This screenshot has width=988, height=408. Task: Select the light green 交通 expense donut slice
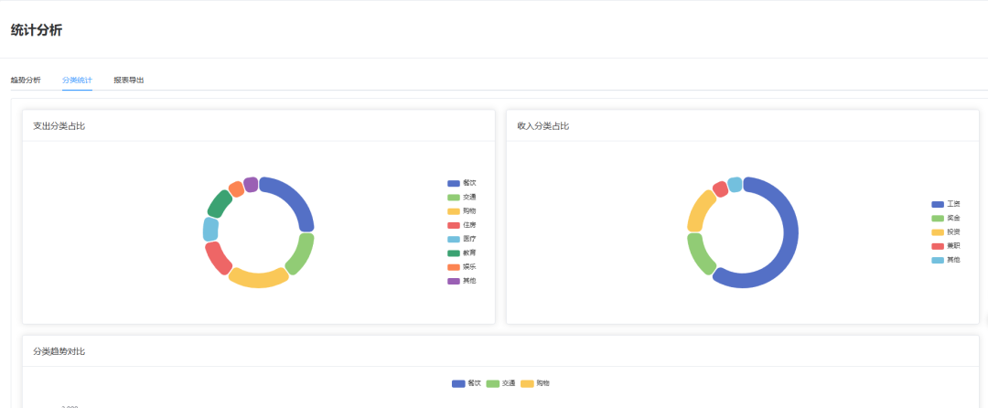pos(302,253)
